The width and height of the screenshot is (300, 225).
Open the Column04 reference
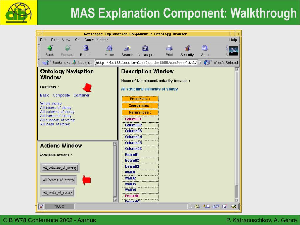click(x=133, y=137)
